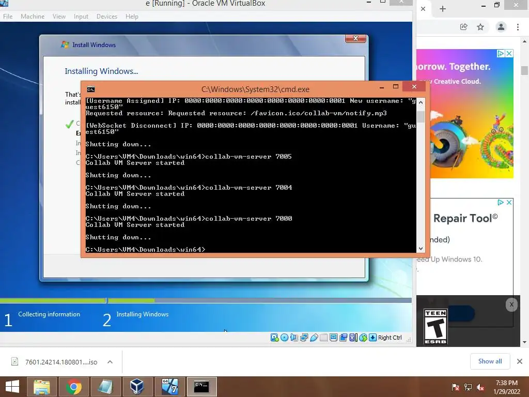Click the taskbar clock showing 7:38 PM

pos(506,387)
